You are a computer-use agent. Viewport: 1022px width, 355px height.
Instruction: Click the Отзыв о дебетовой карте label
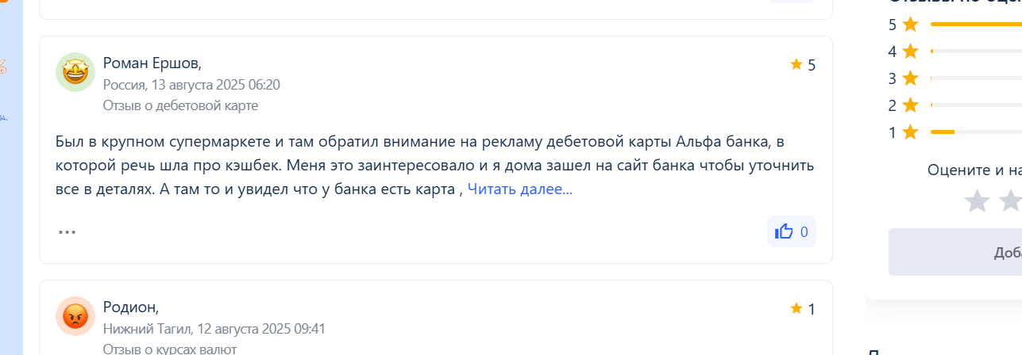(180, 105)
